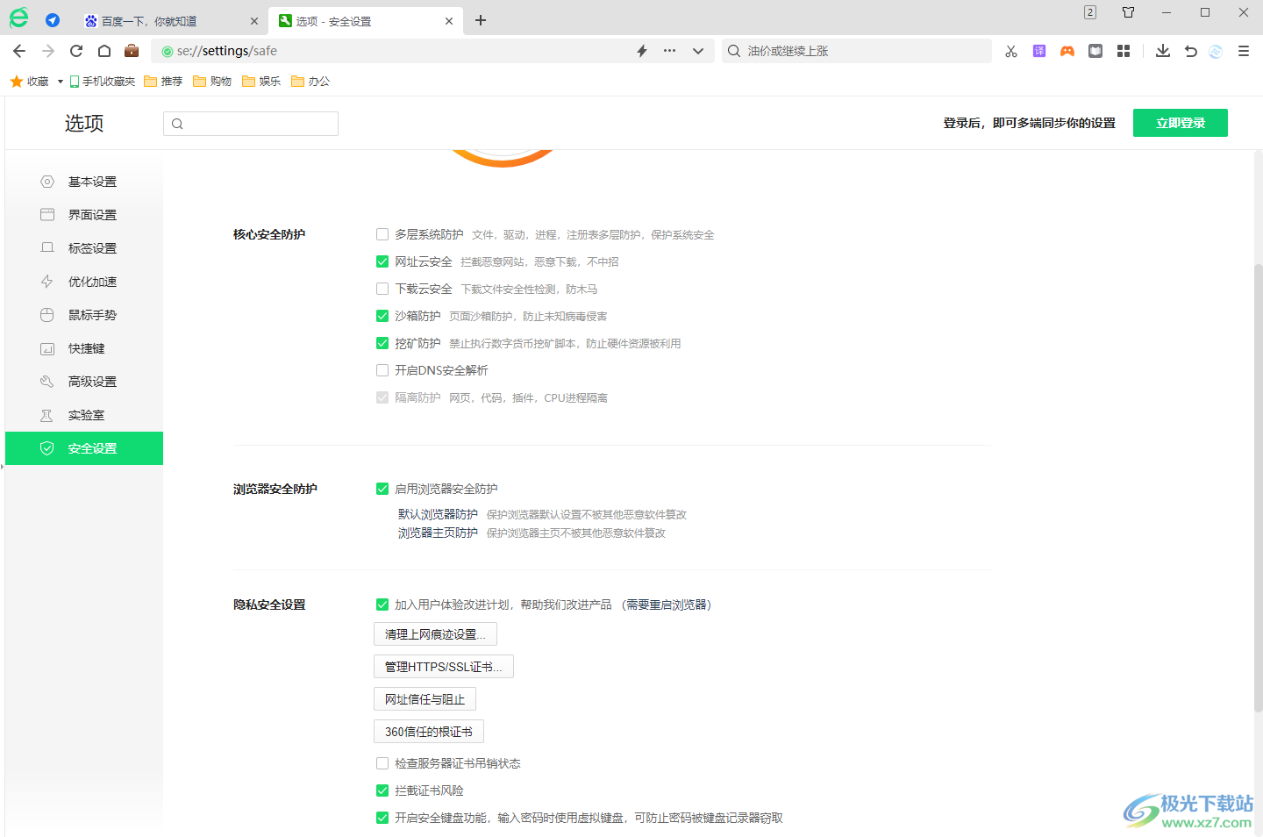Click the reading mode book icon
Image resolution: width=1263 pixels, height=837 pixels.
click(1095, 51)
